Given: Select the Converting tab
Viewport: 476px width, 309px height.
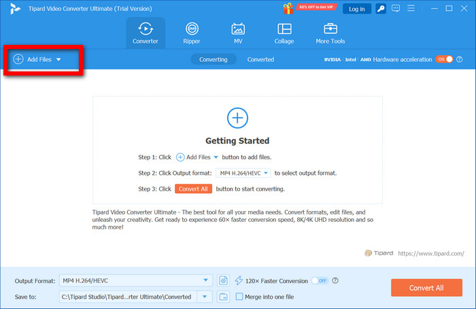Looking at the screenshot, I should click(x=214, y=59).
